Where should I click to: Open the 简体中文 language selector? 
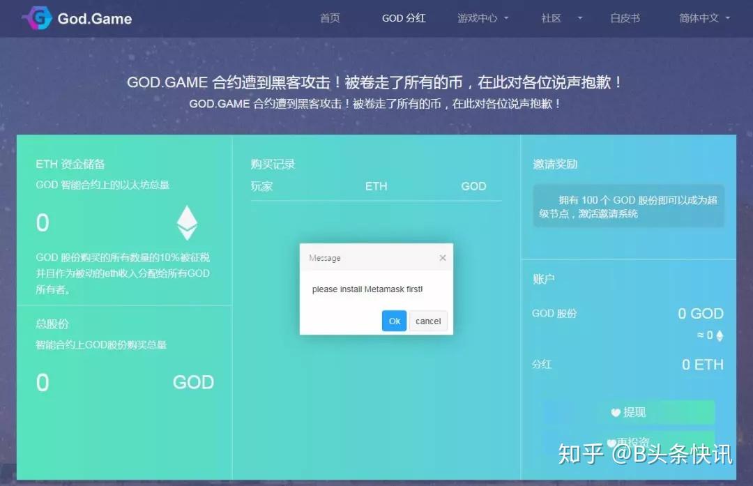(704, 18)
